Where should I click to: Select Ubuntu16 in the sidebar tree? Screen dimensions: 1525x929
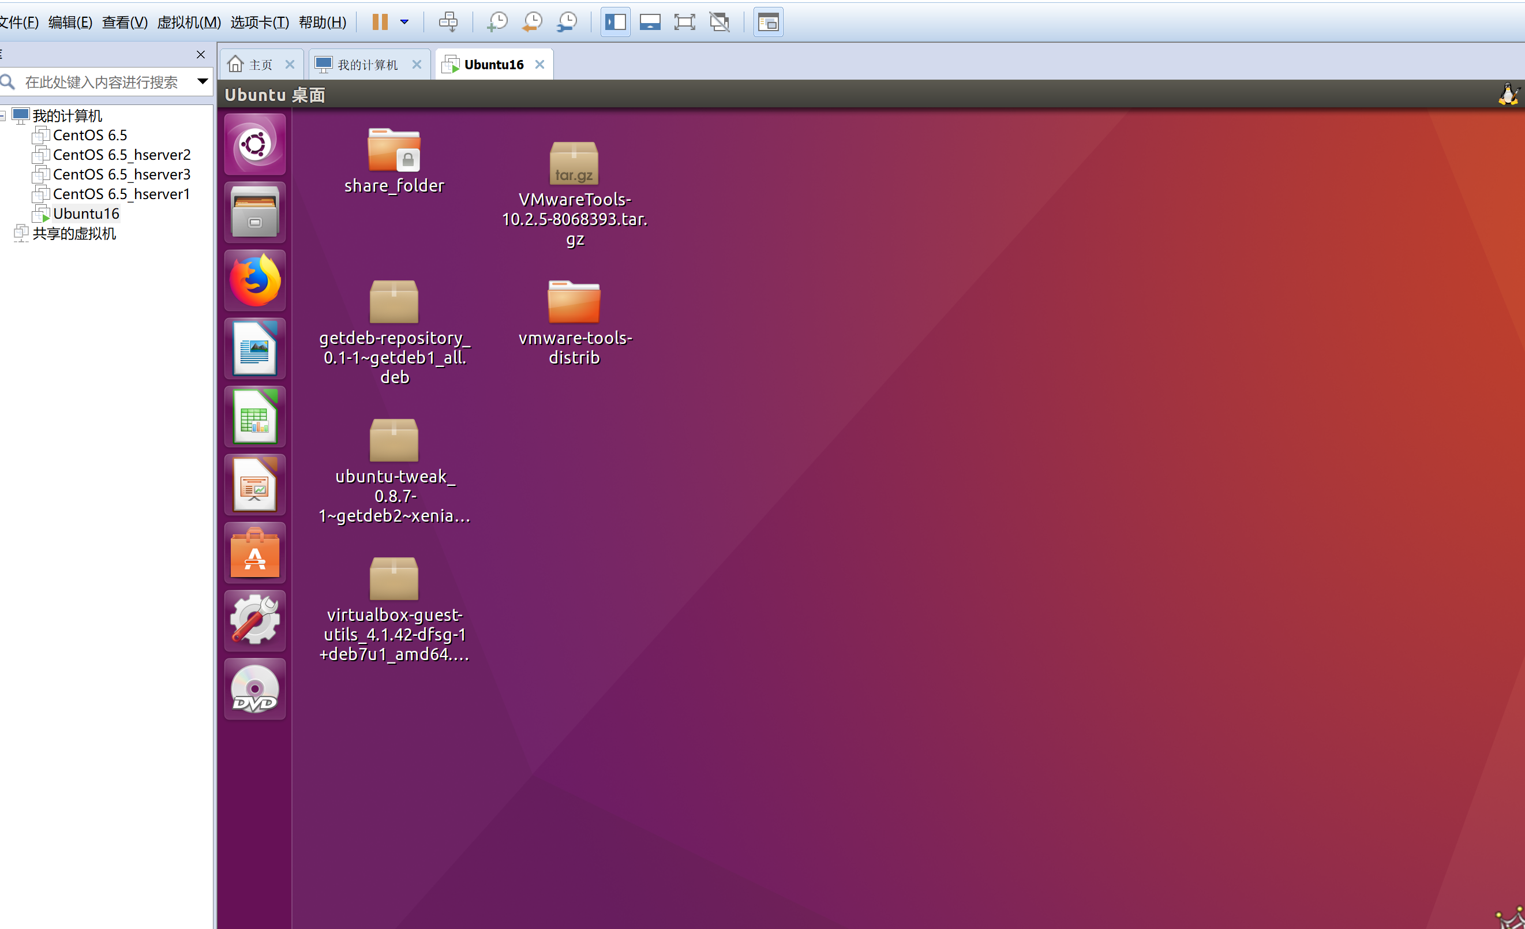pyautogui.click(x=85, y=213)
